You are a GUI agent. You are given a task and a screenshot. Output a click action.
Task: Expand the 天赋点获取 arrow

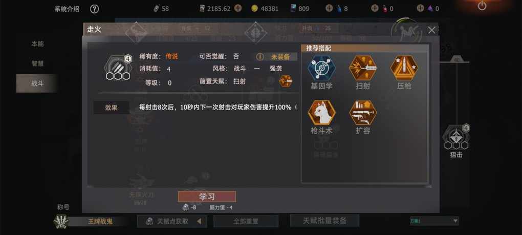pos(199,221)
